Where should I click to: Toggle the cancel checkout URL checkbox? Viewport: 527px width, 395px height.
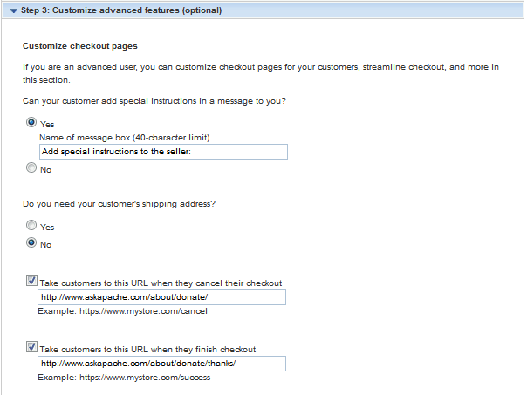[x=32, y=282]
